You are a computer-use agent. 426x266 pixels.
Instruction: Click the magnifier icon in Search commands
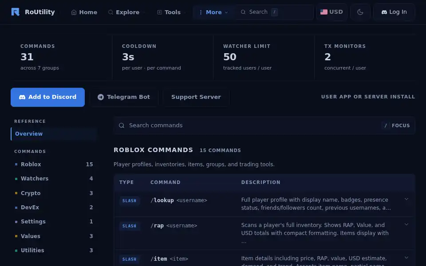pos(122,125)
